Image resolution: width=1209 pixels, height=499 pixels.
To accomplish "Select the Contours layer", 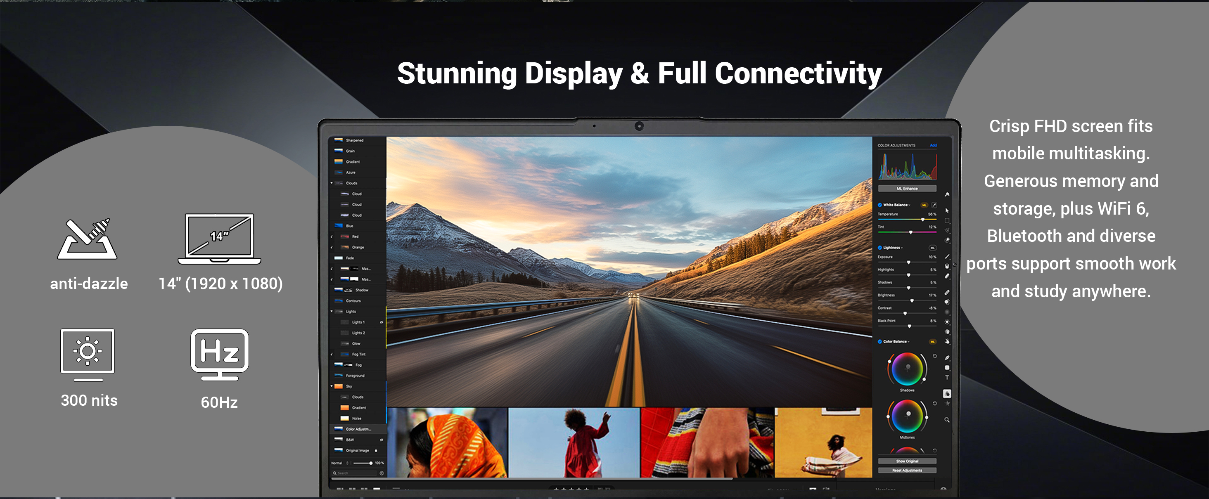I will (358, 300).
